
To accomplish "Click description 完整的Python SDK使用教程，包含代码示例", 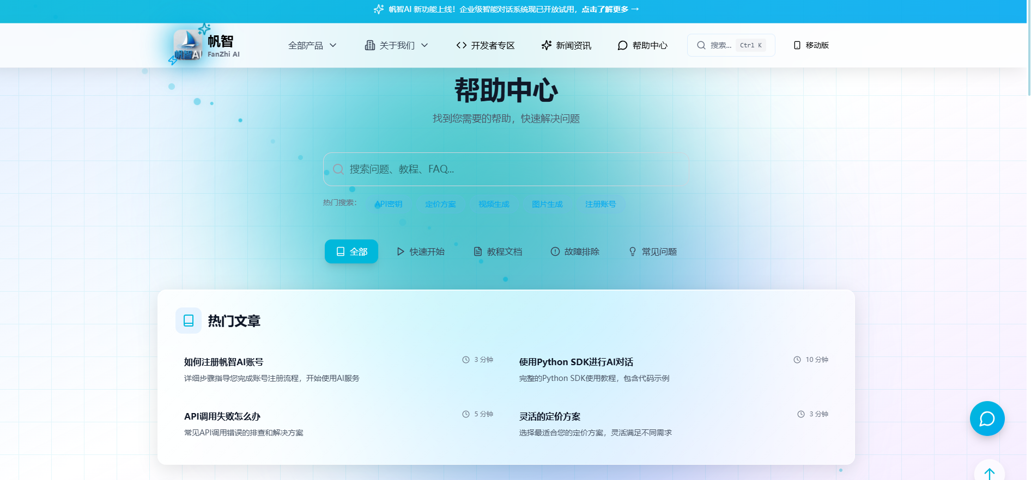I will coord(595,378).
